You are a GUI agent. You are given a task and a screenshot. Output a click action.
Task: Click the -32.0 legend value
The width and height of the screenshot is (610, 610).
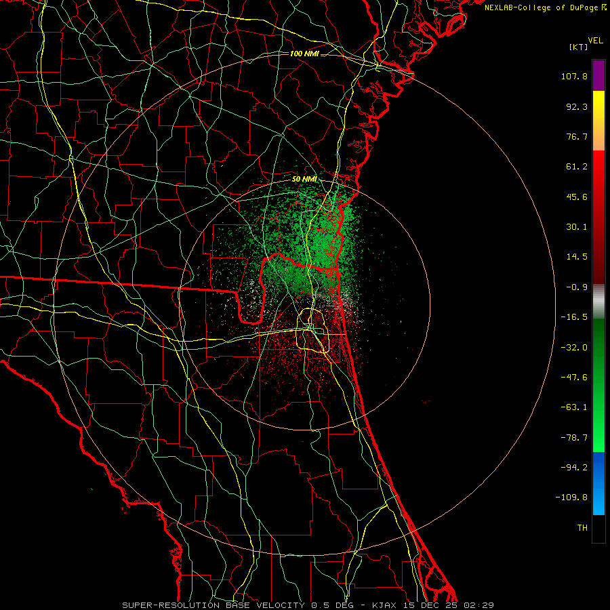574,348
